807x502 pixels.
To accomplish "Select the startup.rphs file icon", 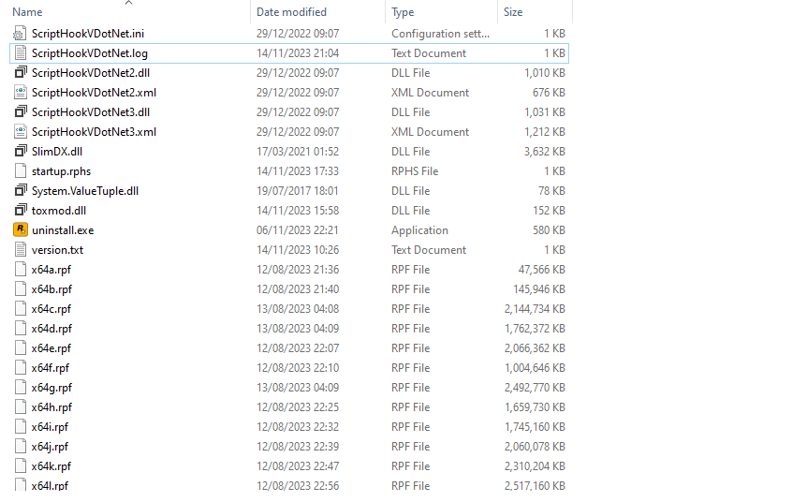I will coord(21,171).
